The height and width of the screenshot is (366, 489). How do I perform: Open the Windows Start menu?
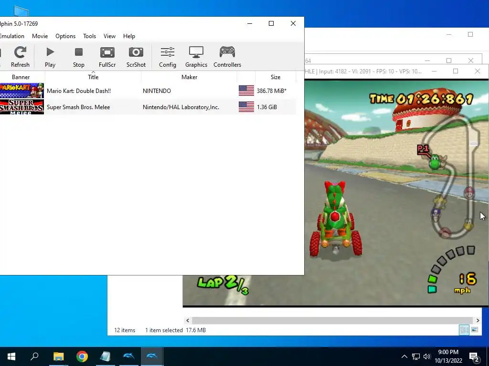click(x=11, y=356)
